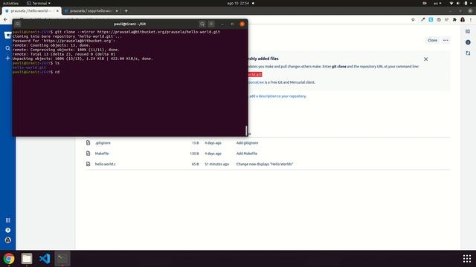Open the Chrome extensions puzzle icon
The image size is (476, 267).
coord(454,20)
